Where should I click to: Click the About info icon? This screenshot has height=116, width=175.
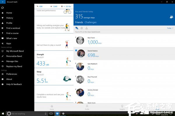(2, 79)
